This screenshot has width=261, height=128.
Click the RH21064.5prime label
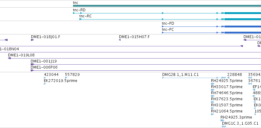click(x=227, y=111)
